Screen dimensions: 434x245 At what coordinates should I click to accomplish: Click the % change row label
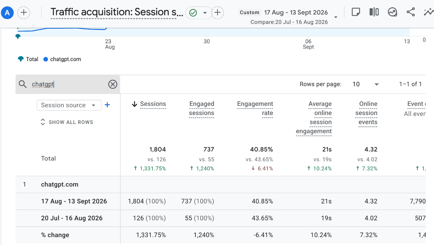55,235
